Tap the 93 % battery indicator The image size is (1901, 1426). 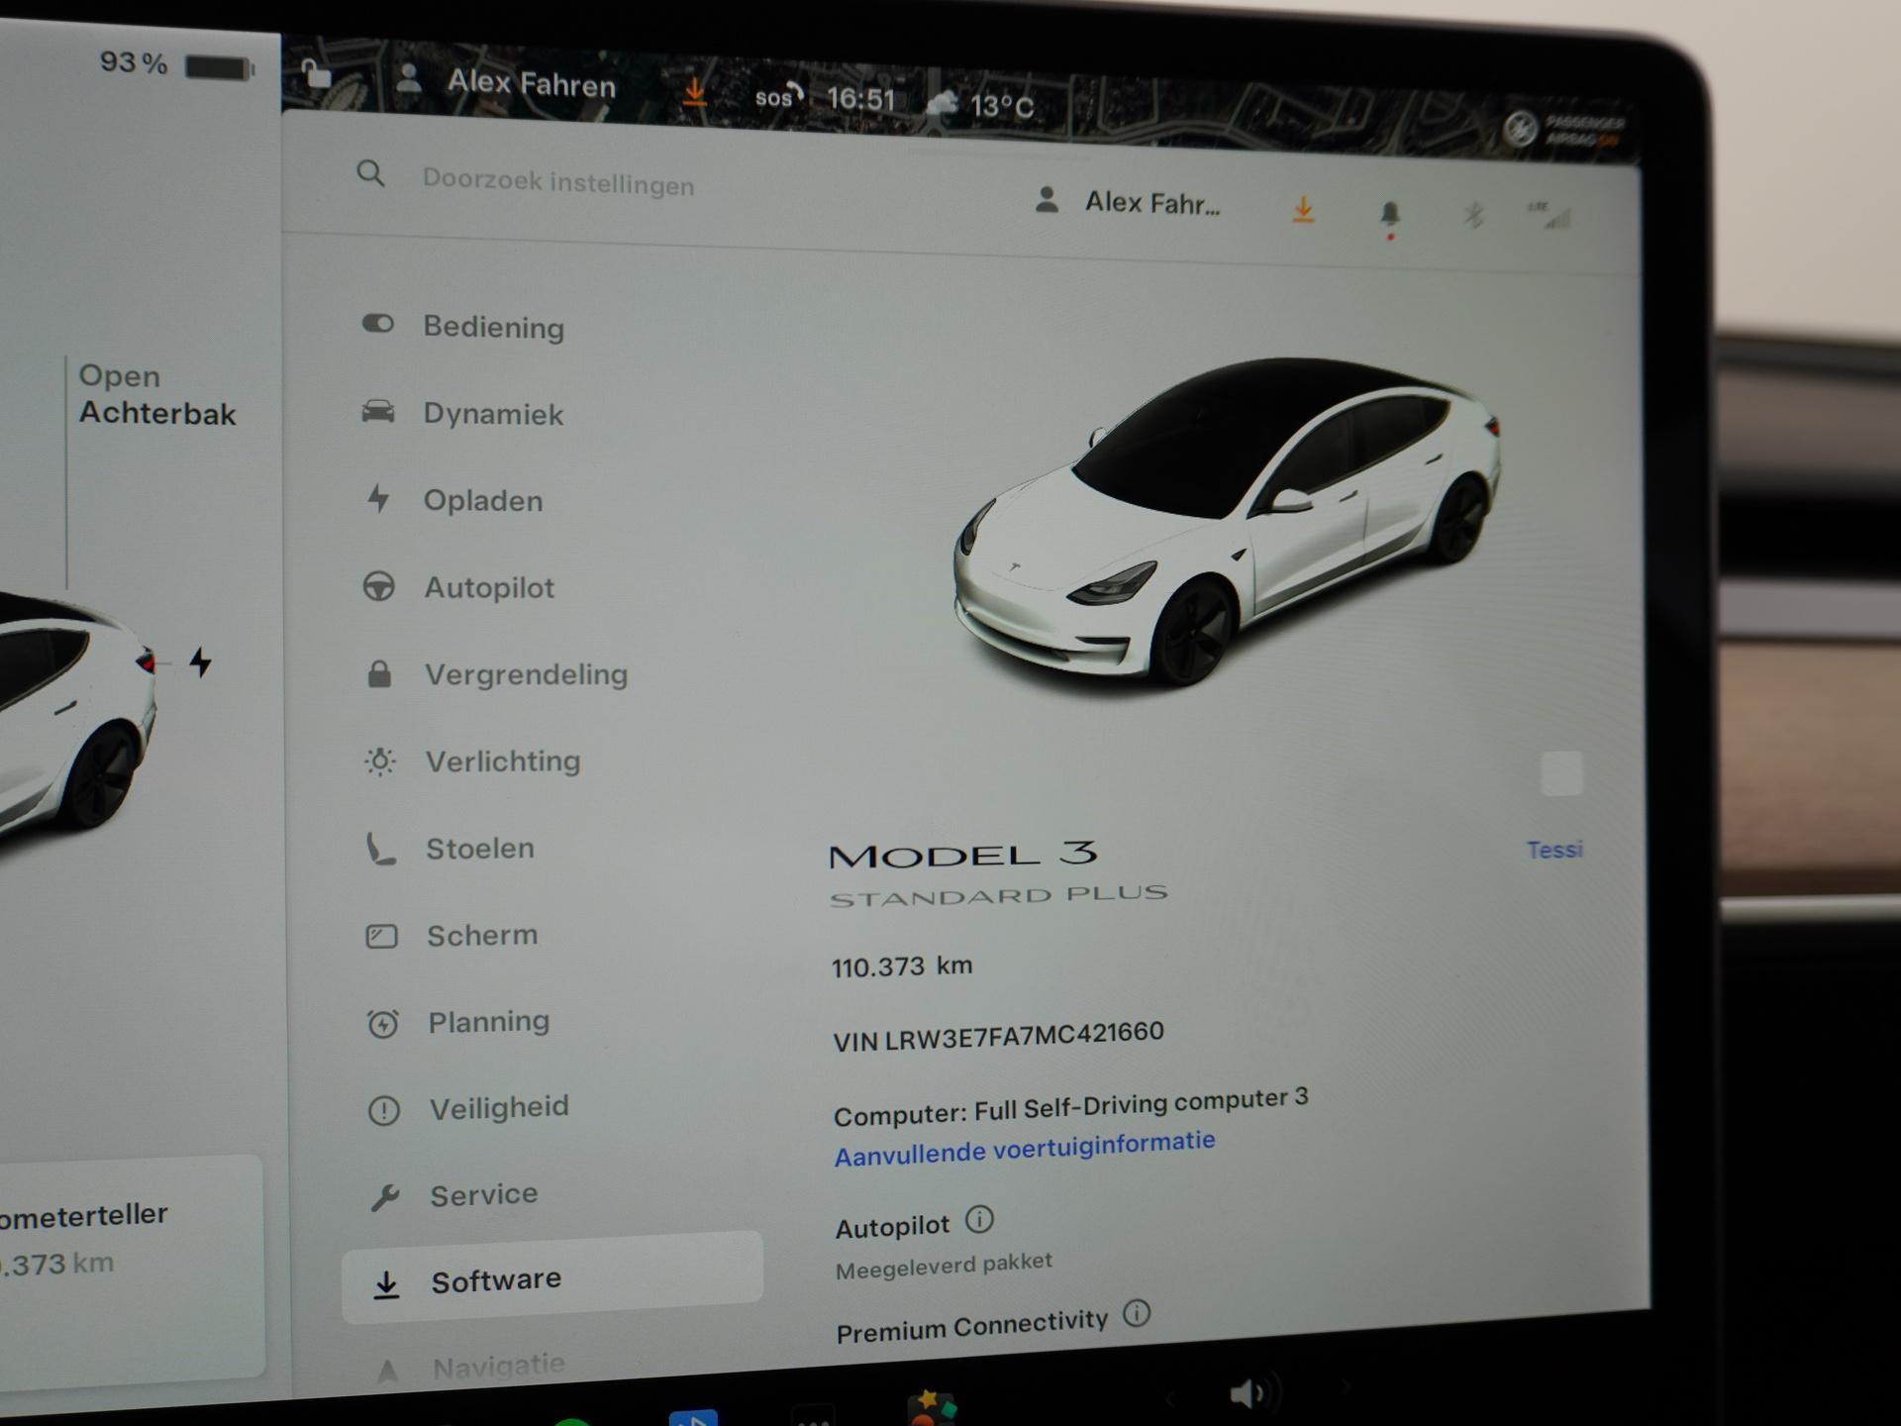[x=177, y=65]
